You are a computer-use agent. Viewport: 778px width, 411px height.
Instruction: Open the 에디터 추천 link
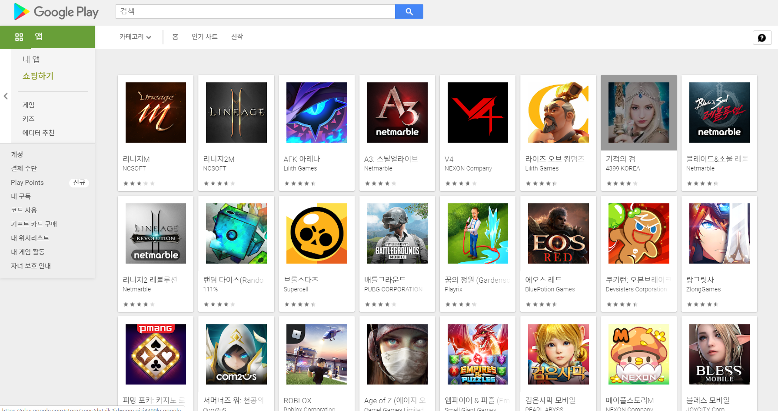tap(38, 133)
